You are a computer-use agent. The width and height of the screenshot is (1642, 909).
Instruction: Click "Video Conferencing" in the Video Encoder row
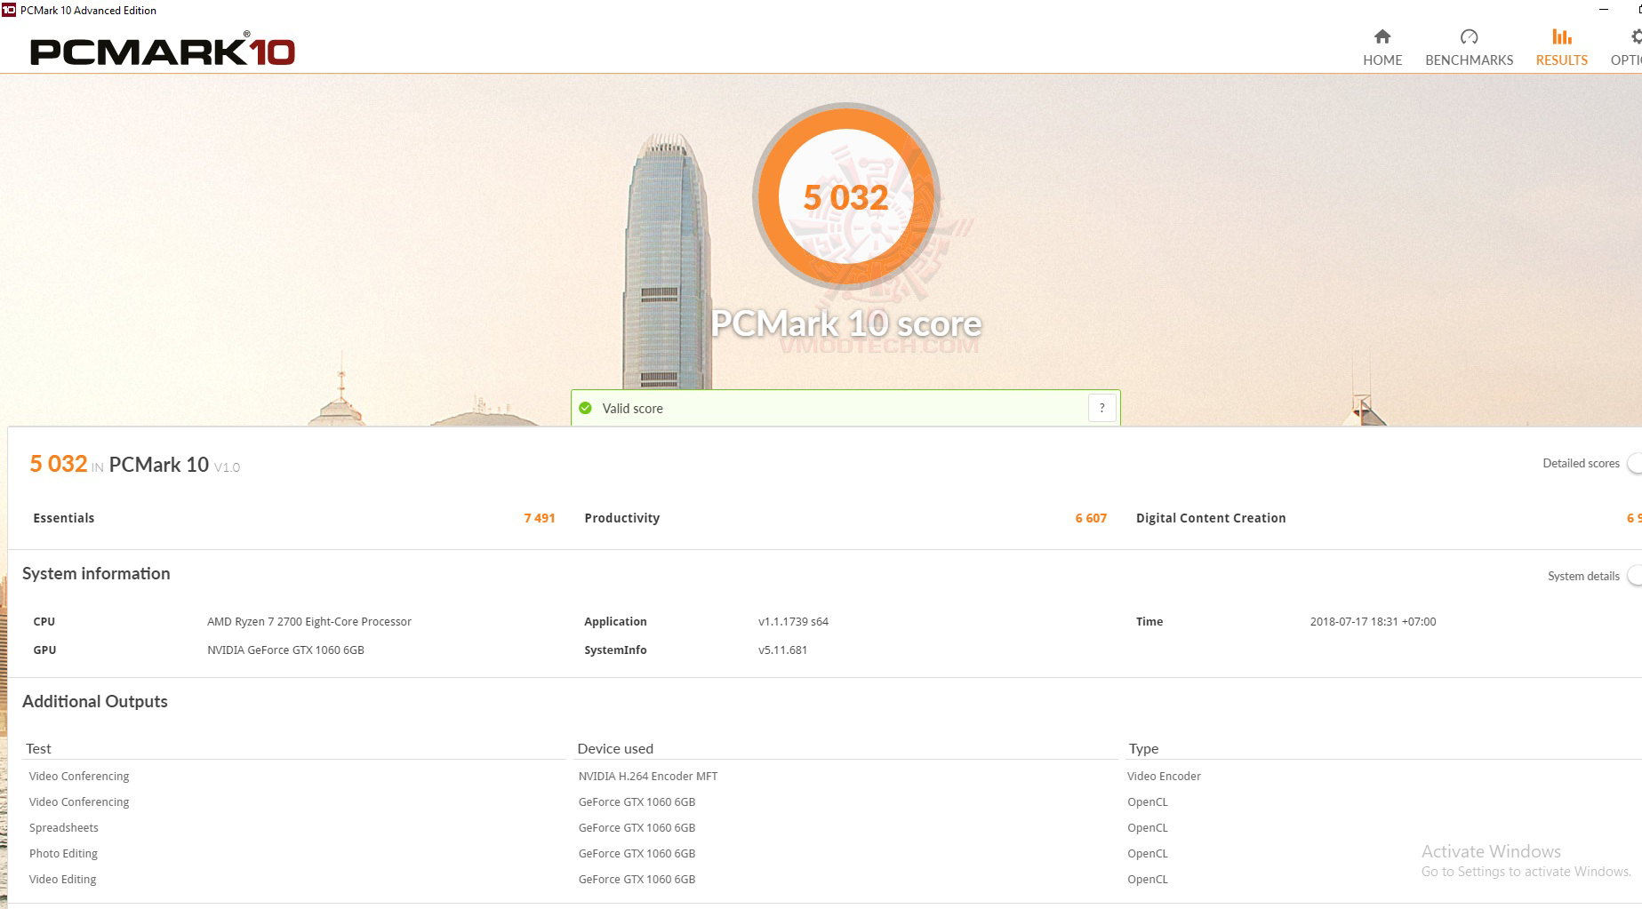(x=79, y=777)
